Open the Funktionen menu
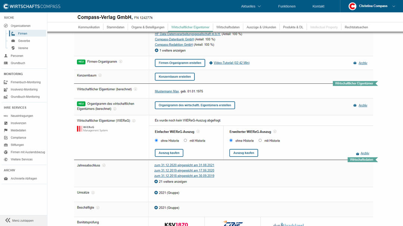403x226 pixels. coord(287,6)
